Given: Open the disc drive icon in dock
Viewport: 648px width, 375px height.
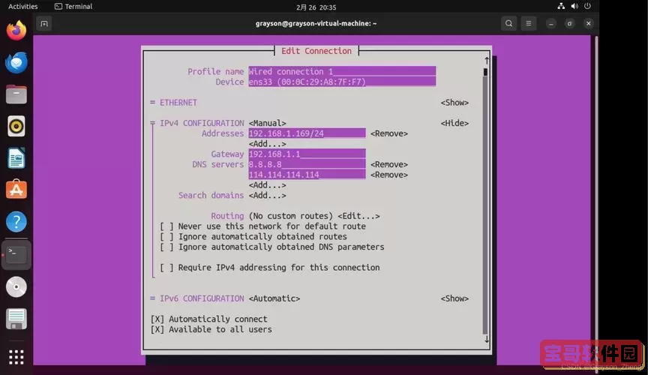Looking at the screenshot, I should pyautogui.click(x=16, y=287).
